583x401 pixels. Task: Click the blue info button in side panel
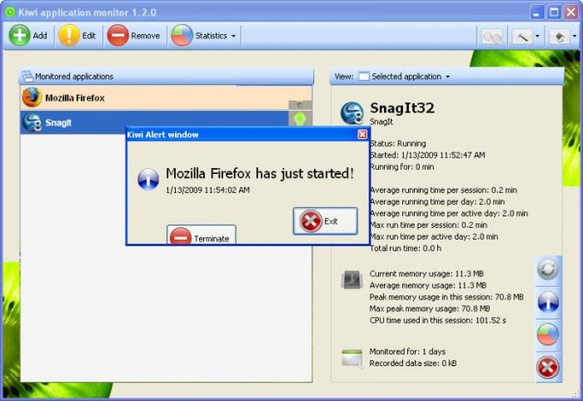pyautogui.click(x=548, y=302)
